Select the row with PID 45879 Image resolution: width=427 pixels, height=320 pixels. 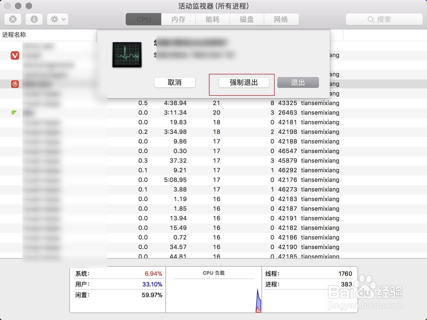(x=213, y=160)
